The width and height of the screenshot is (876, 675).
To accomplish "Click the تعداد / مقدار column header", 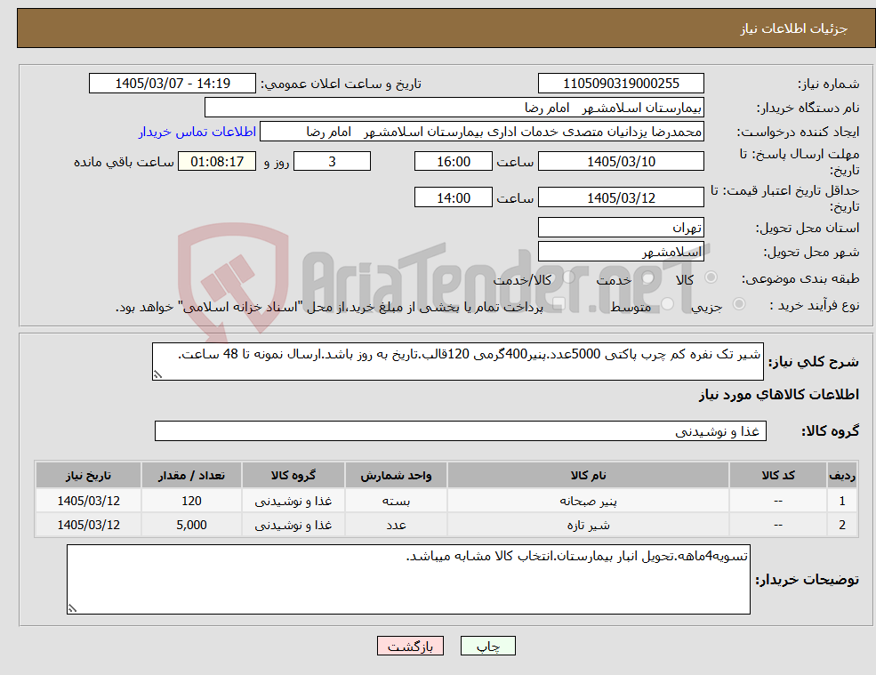I will point(191,476).
